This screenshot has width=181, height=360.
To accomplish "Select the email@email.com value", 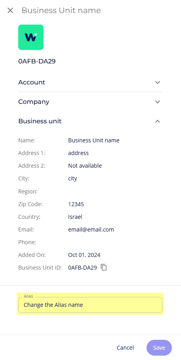I will point(91,230).
